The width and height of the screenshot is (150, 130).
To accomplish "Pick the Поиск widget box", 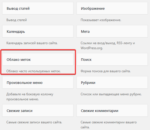I will tap(112, 59).
